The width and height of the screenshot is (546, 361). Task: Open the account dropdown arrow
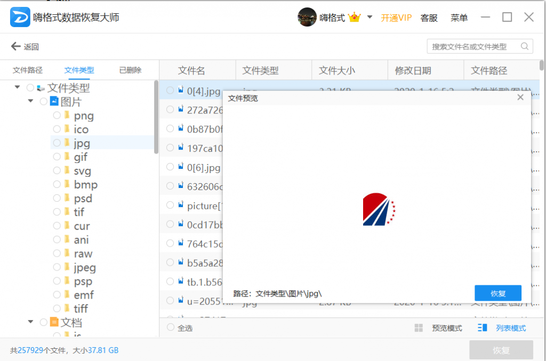370,17
